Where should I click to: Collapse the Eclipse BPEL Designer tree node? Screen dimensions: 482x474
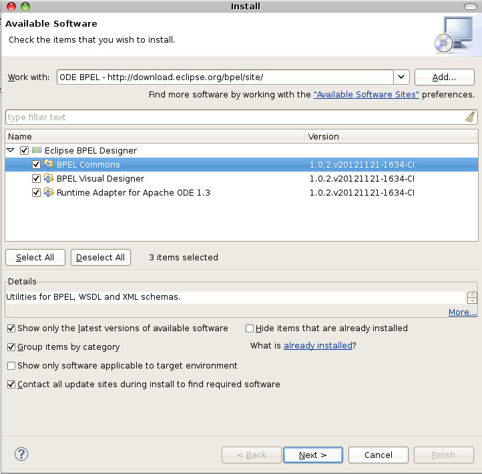pyautogui.click(x=11, y=150)
